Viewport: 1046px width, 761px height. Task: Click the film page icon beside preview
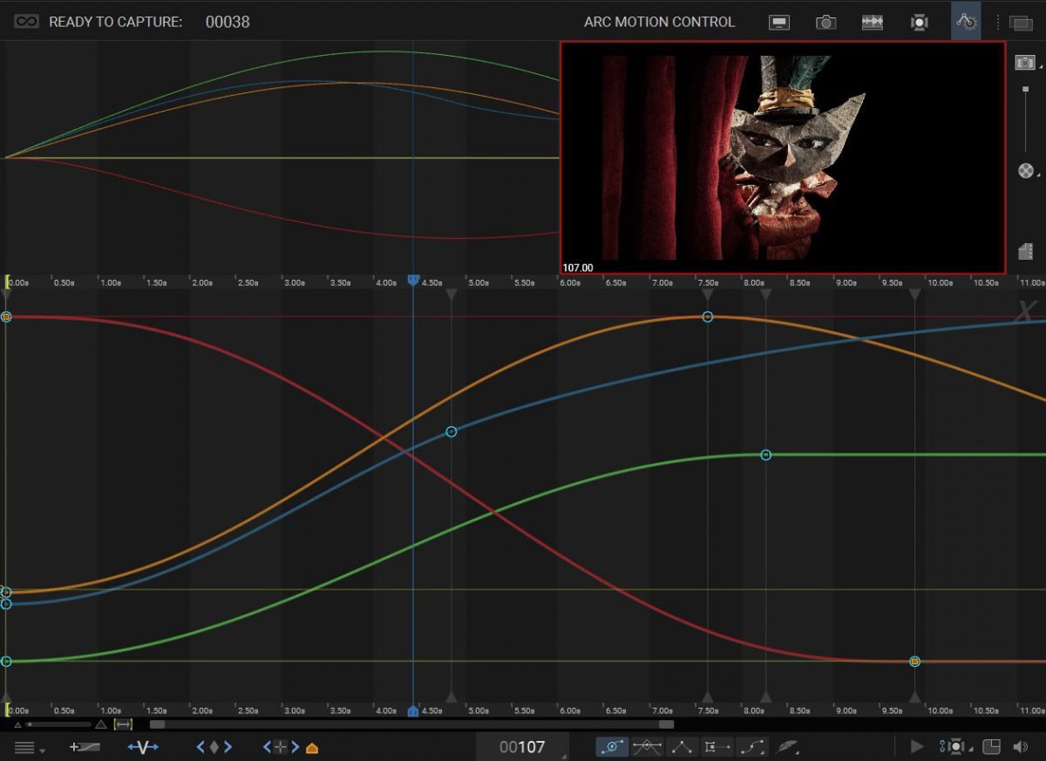[x=1026, y=250]
